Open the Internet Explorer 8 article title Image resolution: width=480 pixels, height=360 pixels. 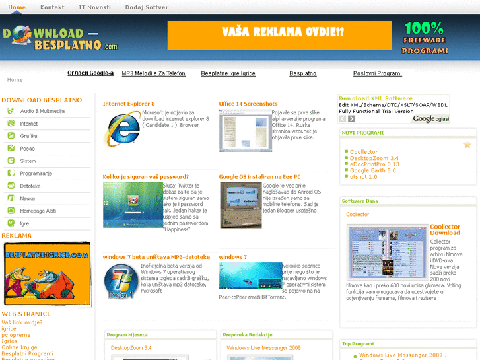pos(129,104)
